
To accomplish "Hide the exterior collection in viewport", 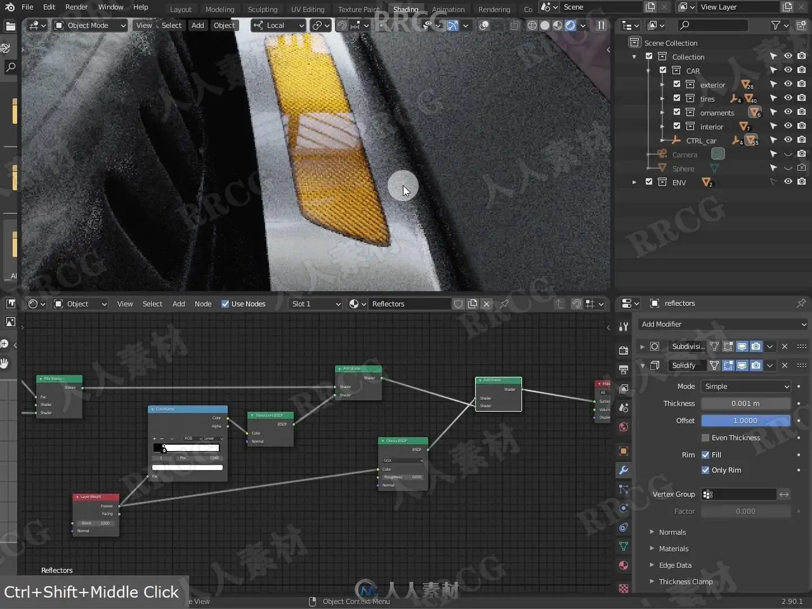I will click(x=788, y=84).
